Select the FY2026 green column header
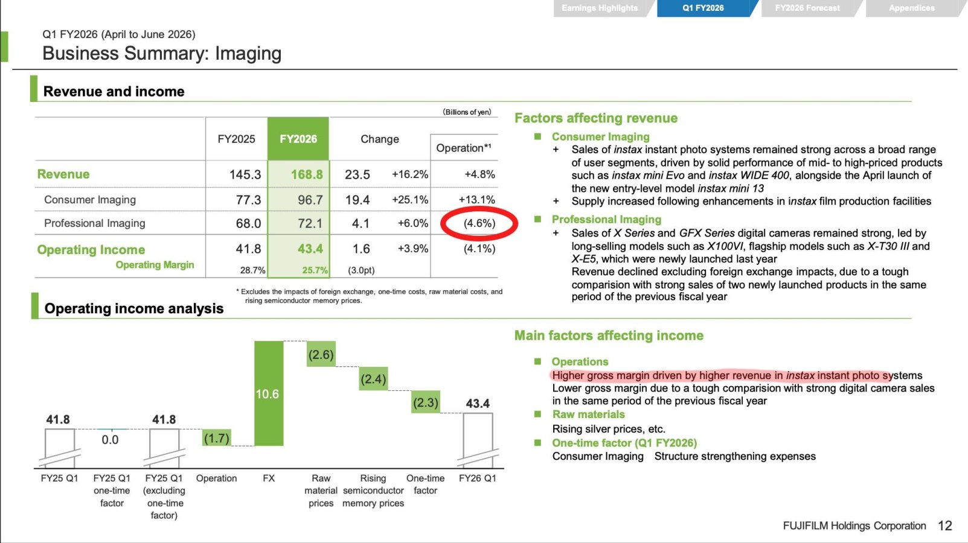968x543 pixels. (298, 139)
